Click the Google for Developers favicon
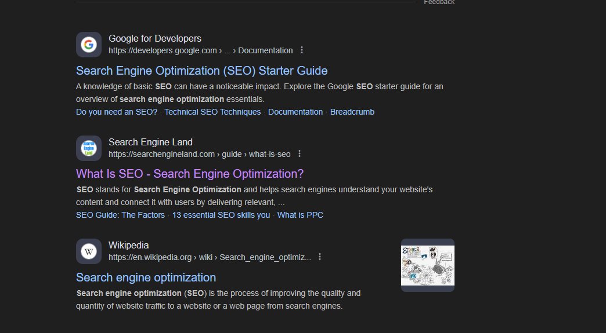Viewport: 606px width, 333px height. 88,45
